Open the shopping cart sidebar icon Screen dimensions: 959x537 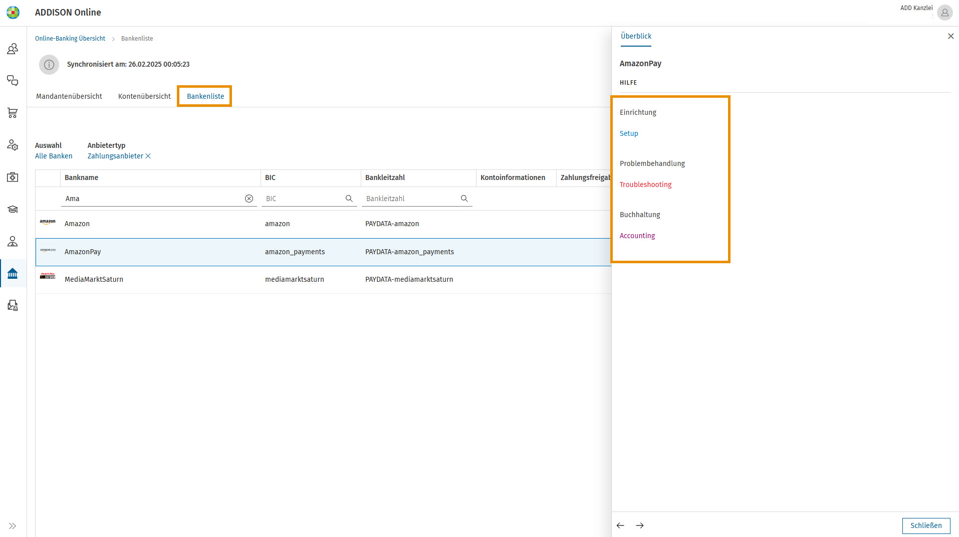tap(13, 113)
